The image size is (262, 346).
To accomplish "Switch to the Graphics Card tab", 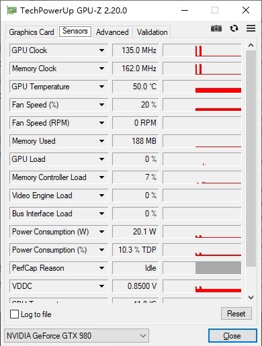I will [32, 32].
